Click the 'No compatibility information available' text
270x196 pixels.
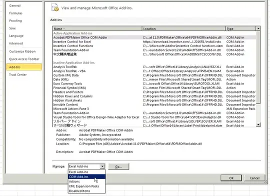pos(106,139)
